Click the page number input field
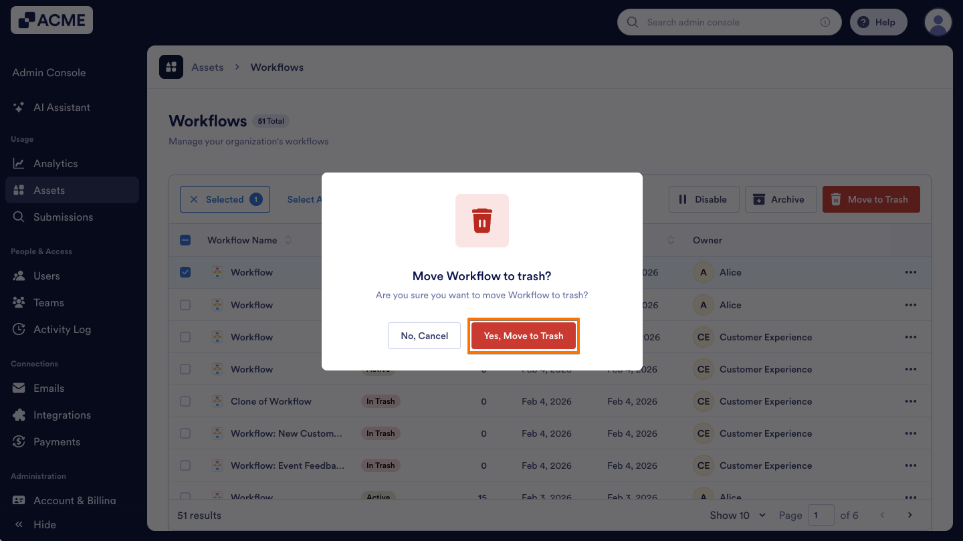Screen dimensions: 963x541 821,515
